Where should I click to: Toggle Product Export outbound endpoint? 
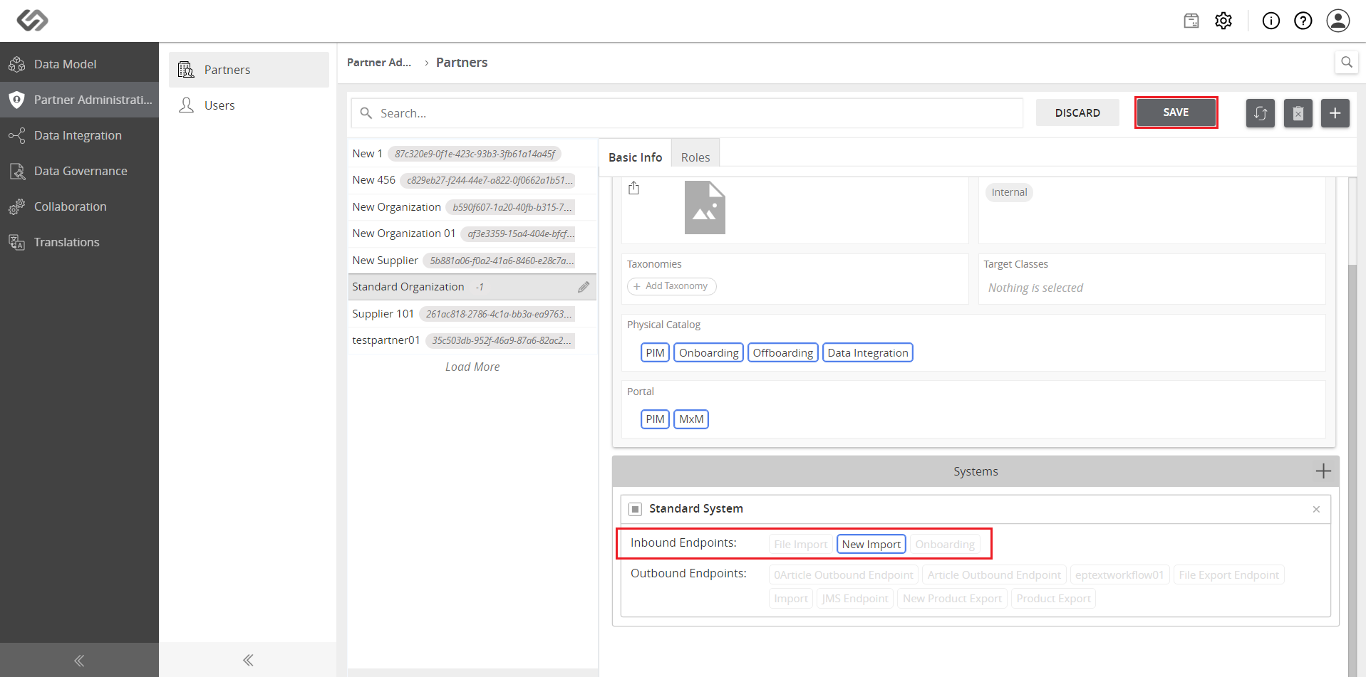1053,599
